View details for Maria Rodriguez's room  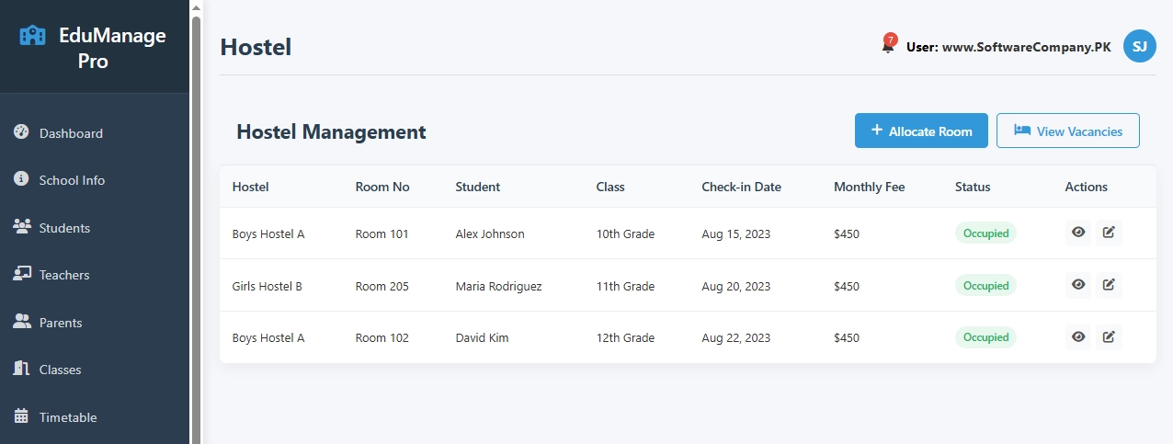pyautogui.click(x=1078, y=285)
